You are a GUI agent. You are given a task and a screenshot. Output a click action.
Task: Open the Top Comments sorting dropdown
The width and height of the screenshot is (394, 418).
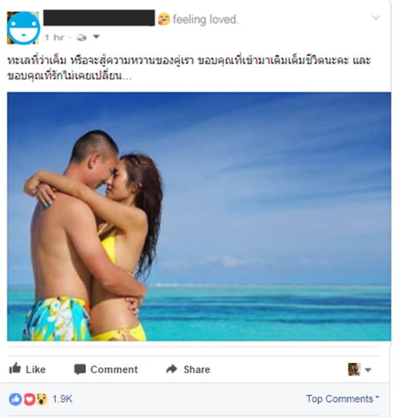[x=342, y=399]
